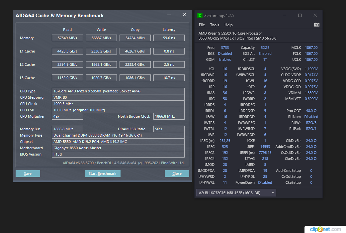The height and width of the screenshot is (233, 346).
Task: Click the tRCDRD value 19
Action: [x=225, y=81]
